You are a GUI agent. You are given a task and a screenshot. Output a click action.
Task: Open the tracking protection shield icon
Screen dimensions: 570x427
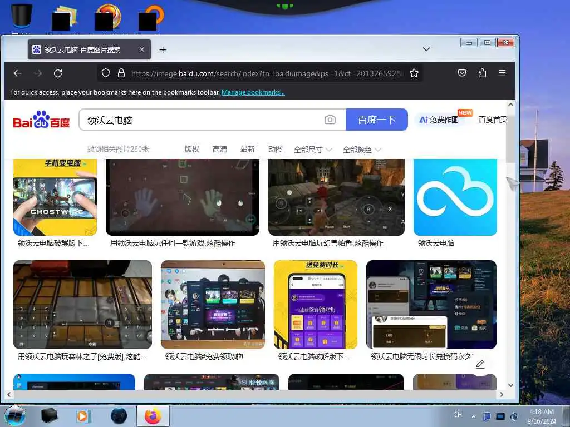(106, 73)
